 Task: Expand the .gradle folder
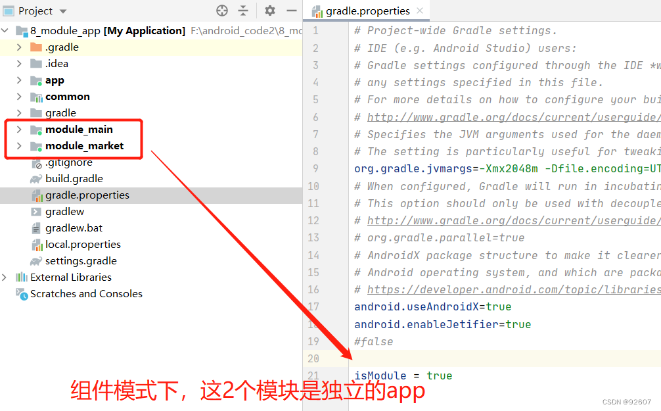pyautogui.click(x=20, y=47)
